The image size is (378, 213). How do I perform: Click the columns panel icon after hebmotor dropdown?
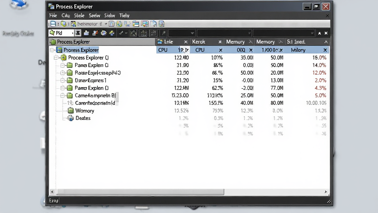tap(111, 24)
